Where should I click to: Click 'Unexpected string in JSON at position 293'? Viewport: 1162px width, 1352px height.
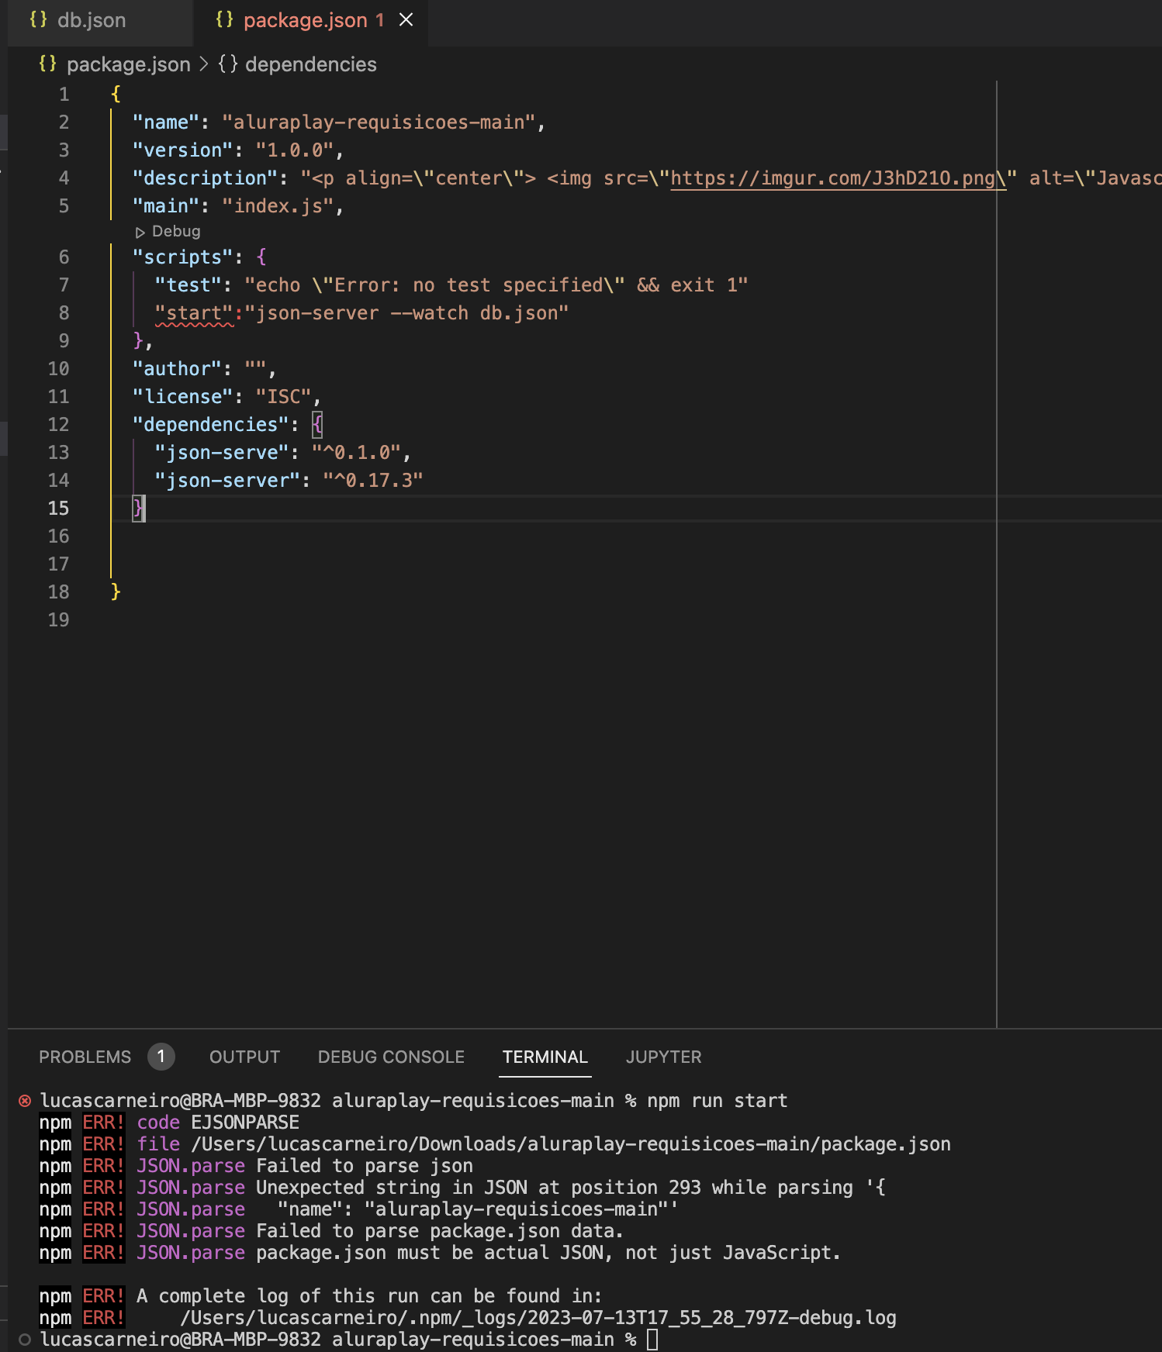click(479, 1188)
